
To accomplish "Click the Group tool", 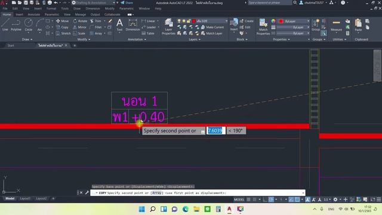I will (316, 25).
